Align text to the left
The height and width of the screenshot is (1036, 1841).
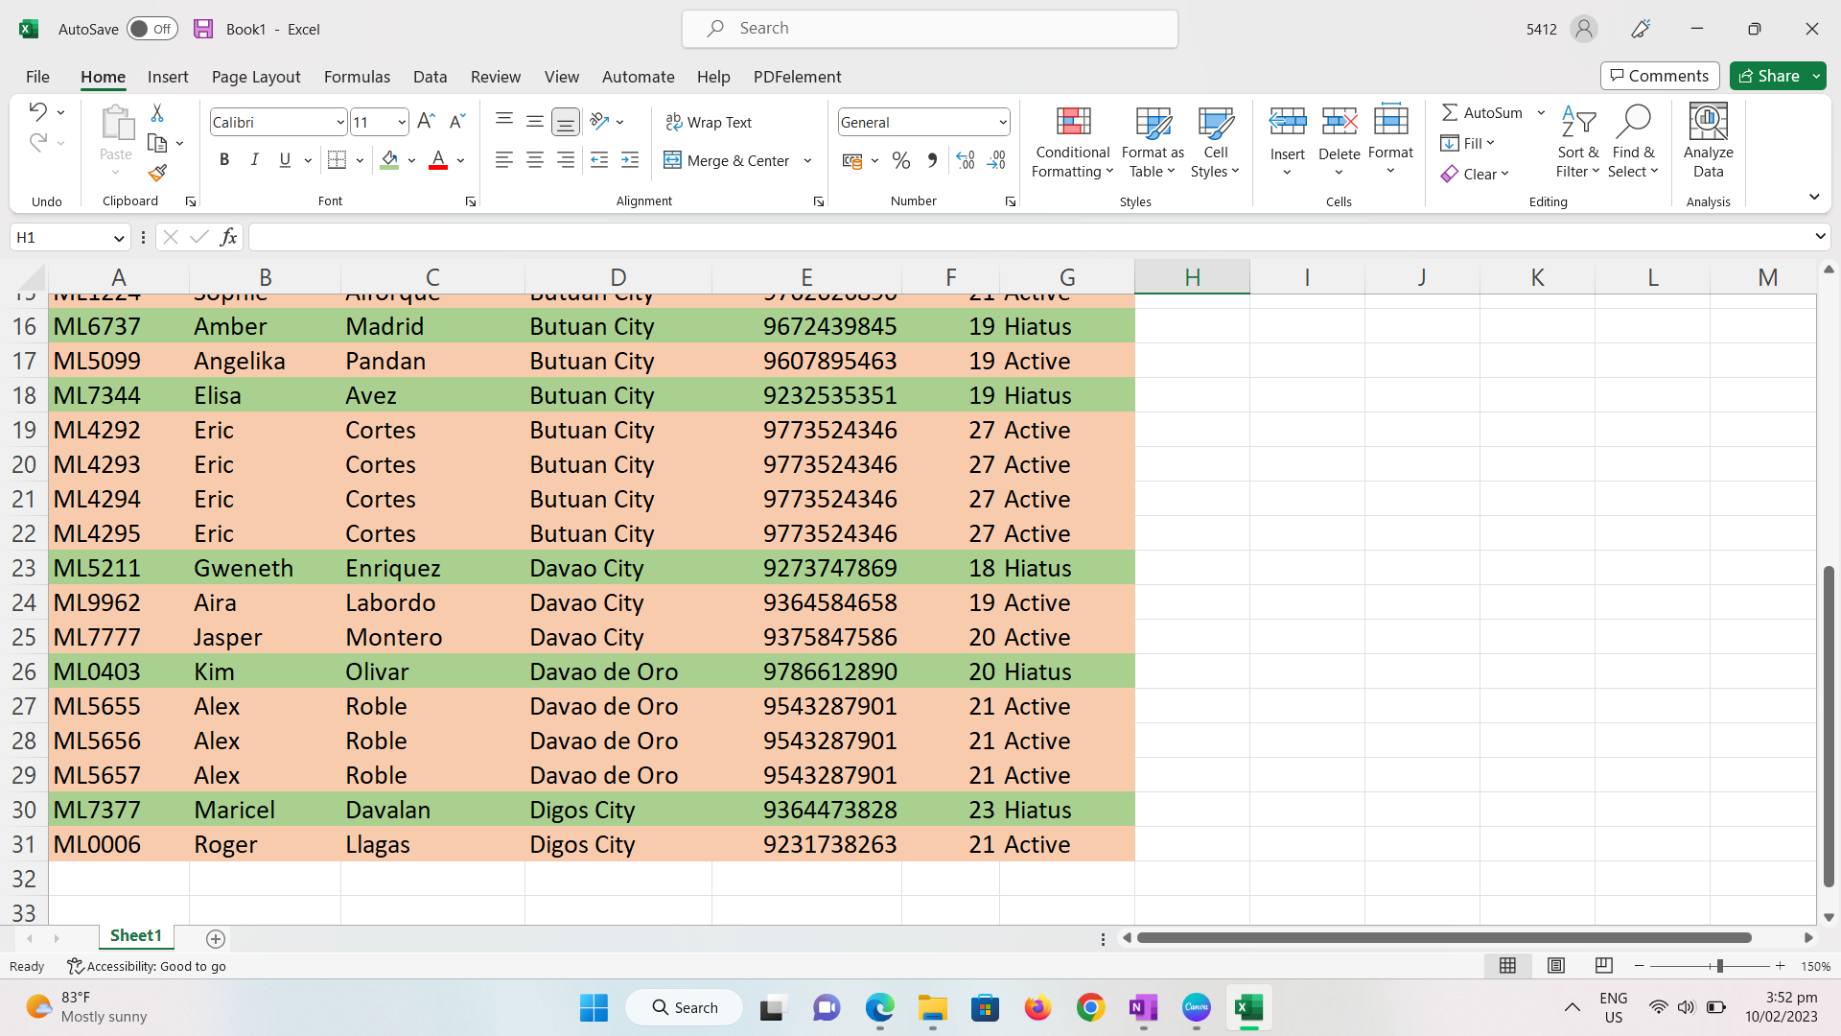(x=504, y=160)
